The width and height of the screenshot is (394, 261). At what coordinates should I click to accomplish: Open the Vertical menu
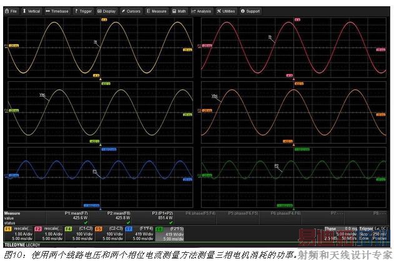pyautogui.click(x=31, y=11)
